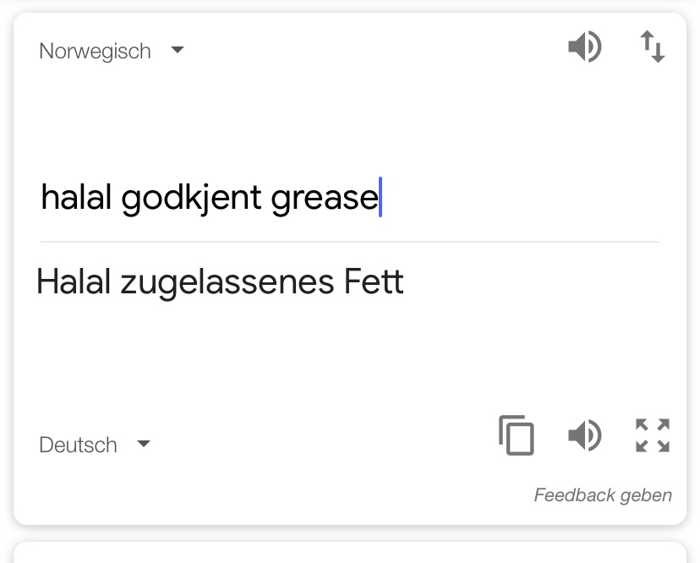Play audio of the Norwegian source text
The height and width of the screenshot is (563, 700).
(x=584, y=47)
